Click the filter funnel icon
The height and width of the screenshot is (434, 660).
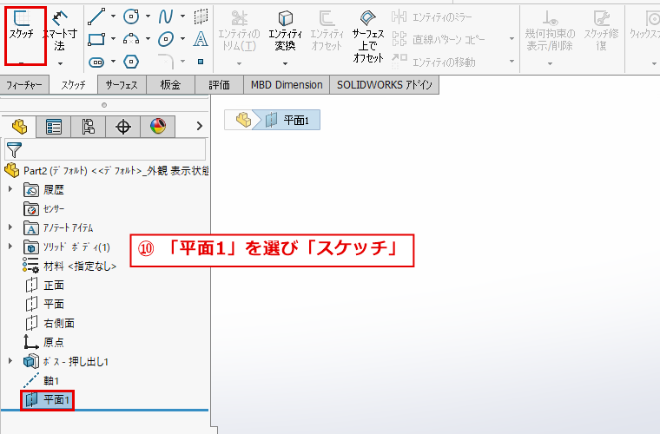coord(14,149)
